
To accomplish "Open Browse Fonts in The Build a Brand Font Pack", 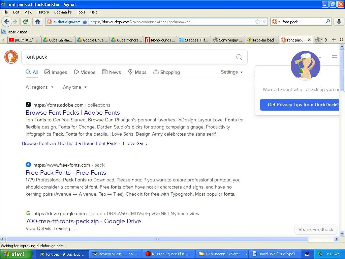I will tap(69, 143).
